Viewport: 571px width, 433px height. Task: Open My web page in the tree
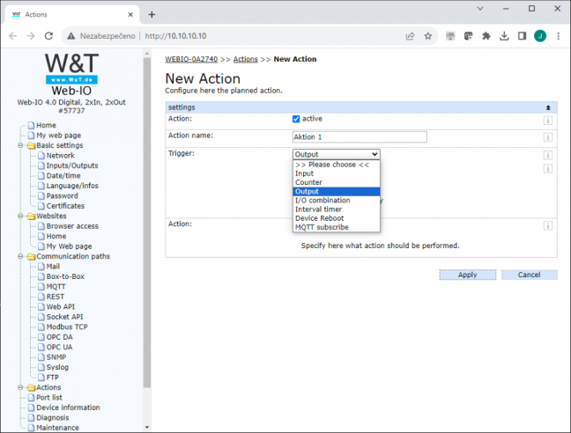59,136
